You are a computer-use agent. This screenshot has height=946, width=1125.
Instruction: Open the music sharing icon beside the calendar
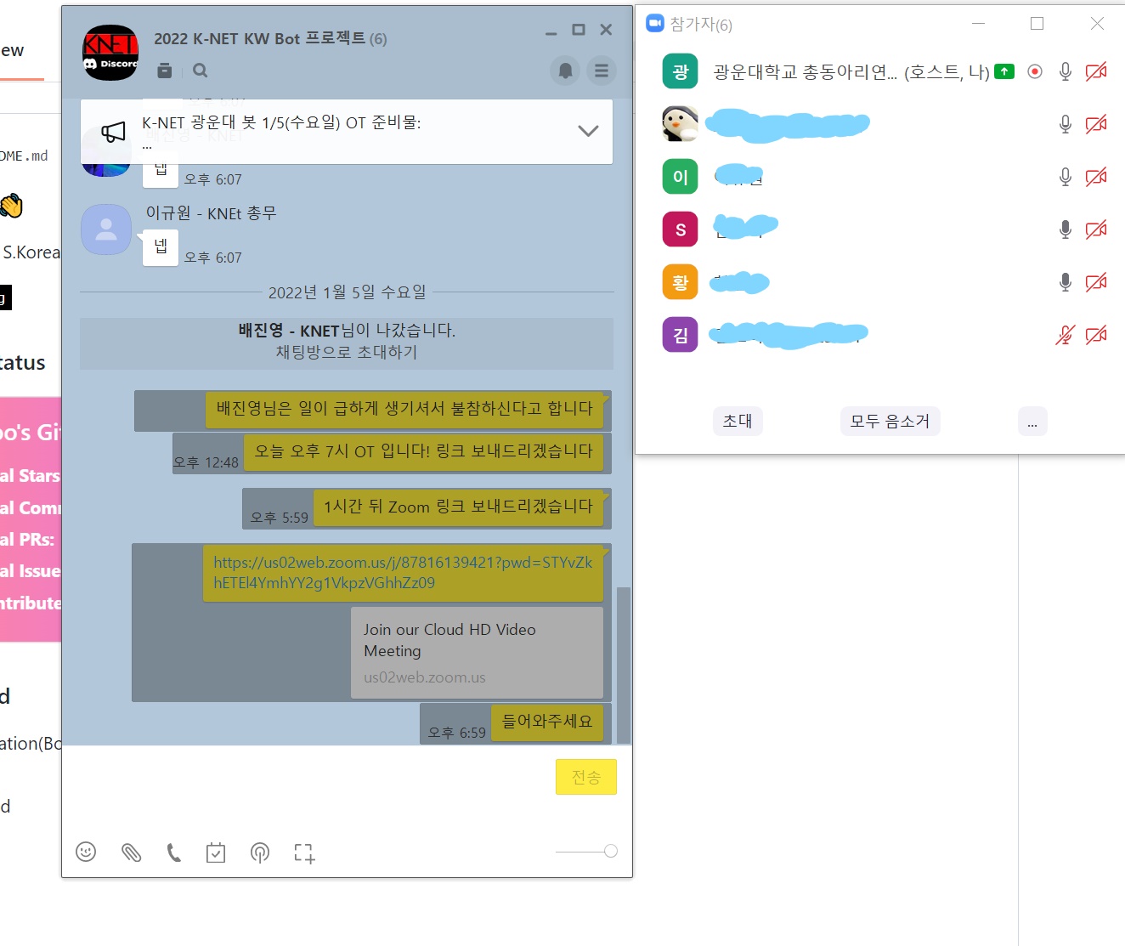click(260, 852)
